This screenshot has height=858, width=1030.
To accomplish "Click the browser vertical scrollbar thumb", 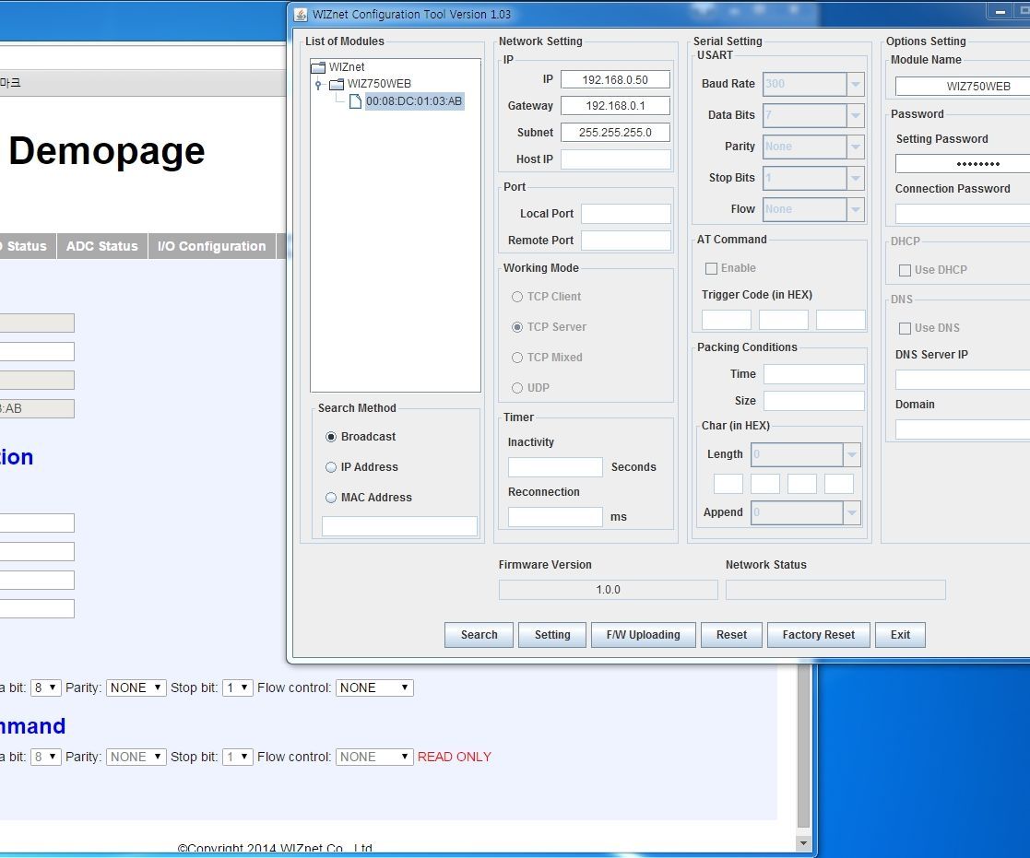I will 803,747.
